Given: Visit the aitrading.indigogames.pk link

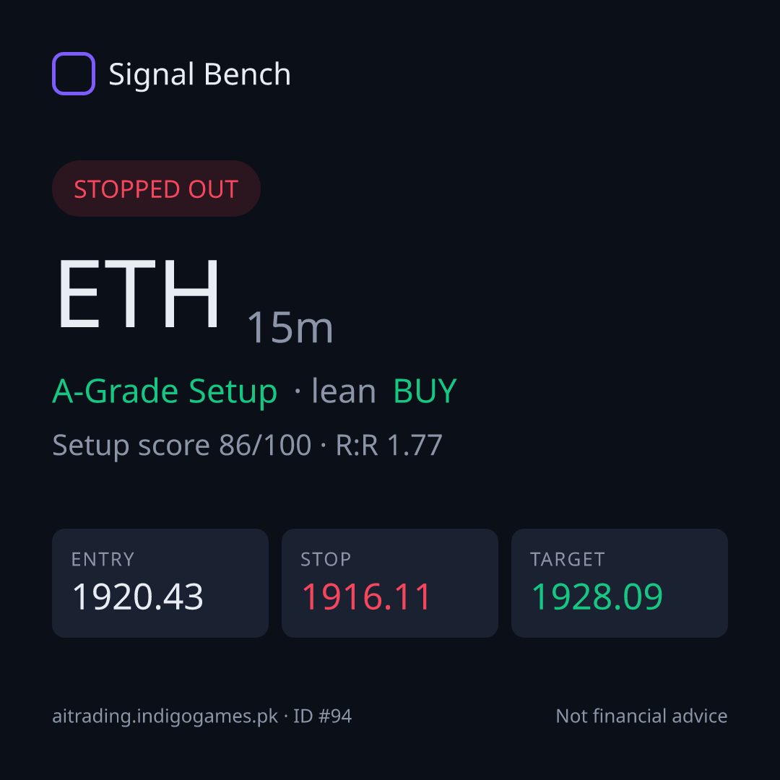Looking at the screenshot, I should [165, 716].
